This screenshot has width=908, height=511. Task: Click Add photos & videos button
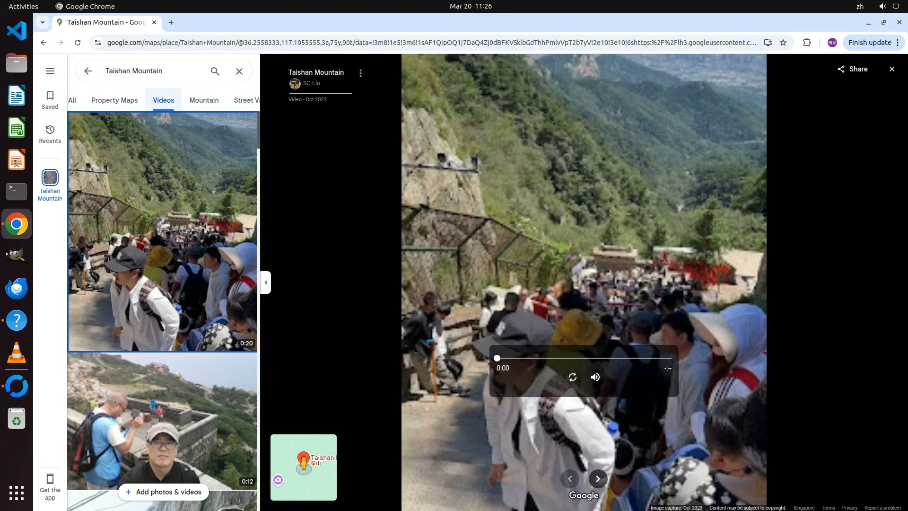pos(163,492)
